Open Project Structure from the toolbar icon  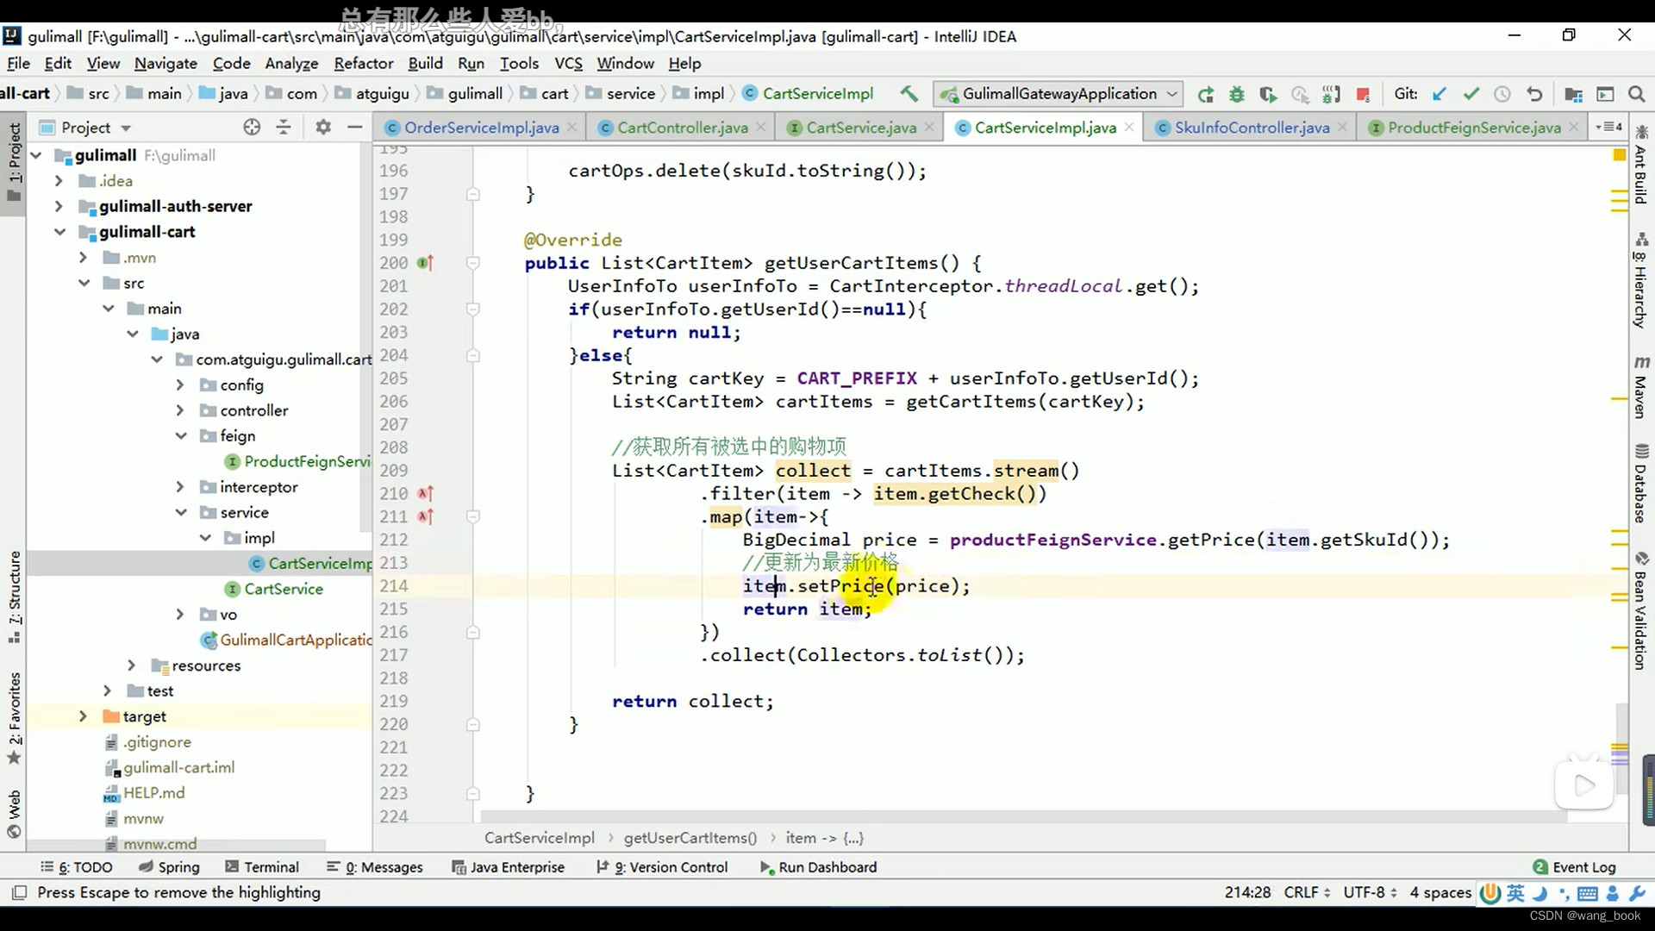1573,94
